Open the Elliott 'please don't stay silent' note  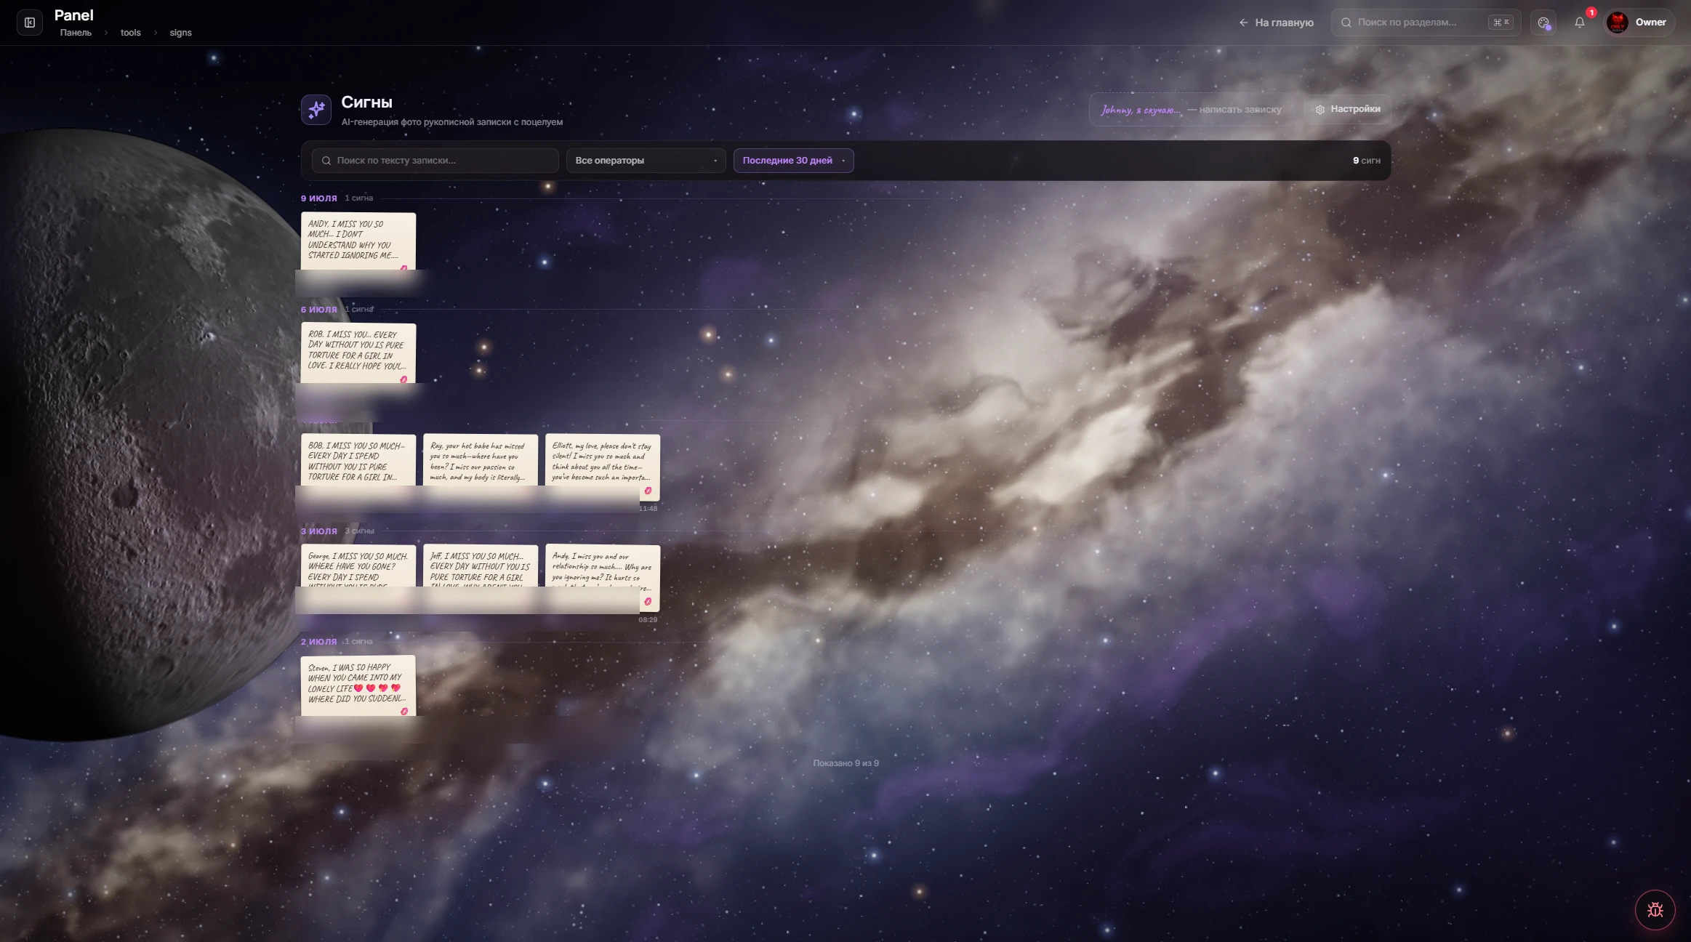coord(603,466)
